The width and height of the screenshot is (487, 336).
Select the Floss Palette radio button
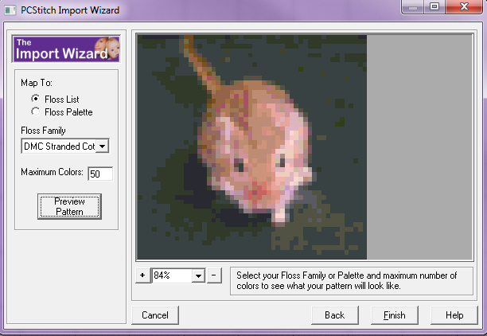pos(36,111)
